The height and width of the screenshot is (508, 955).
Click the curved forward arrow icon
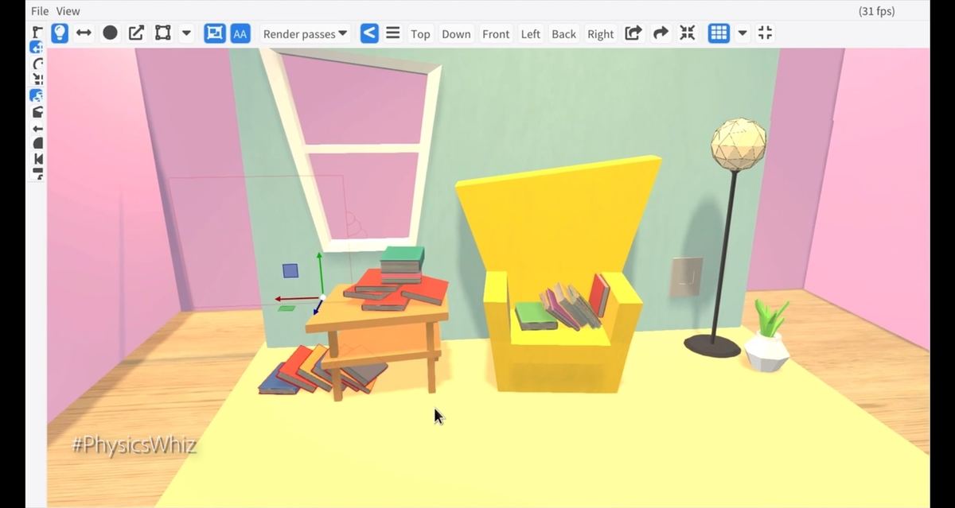661,33
